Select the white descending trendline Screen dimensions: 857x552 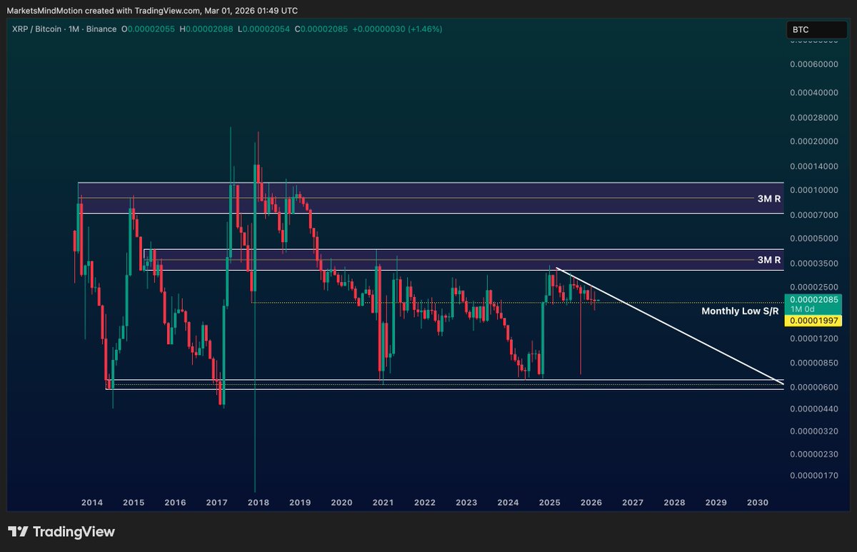[x=670, y=326]
